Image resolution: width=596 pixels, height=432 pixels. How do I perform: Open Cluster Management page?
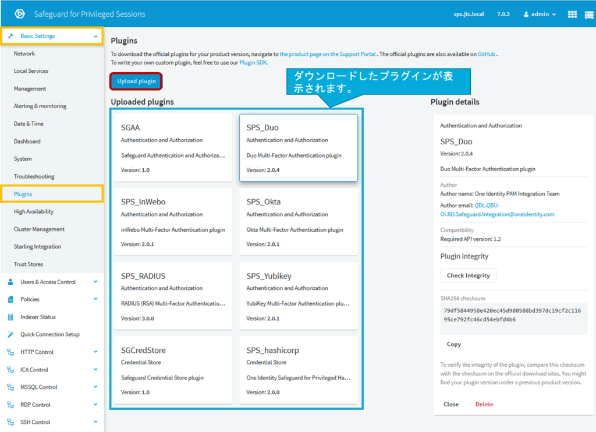(39, 229)
